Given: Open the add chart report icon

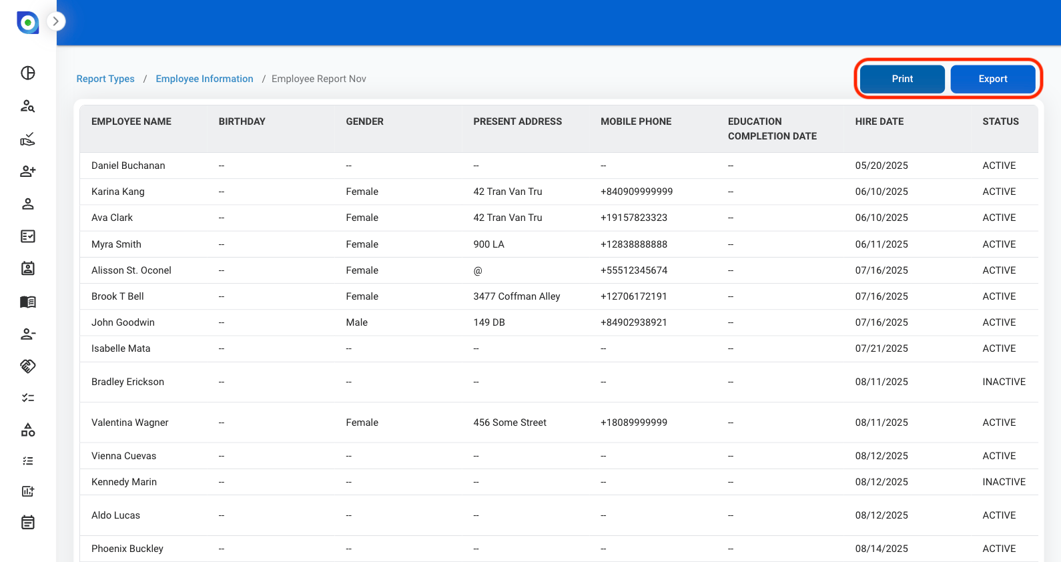Looking at the screenshot, I should click(x=28, y=491).
